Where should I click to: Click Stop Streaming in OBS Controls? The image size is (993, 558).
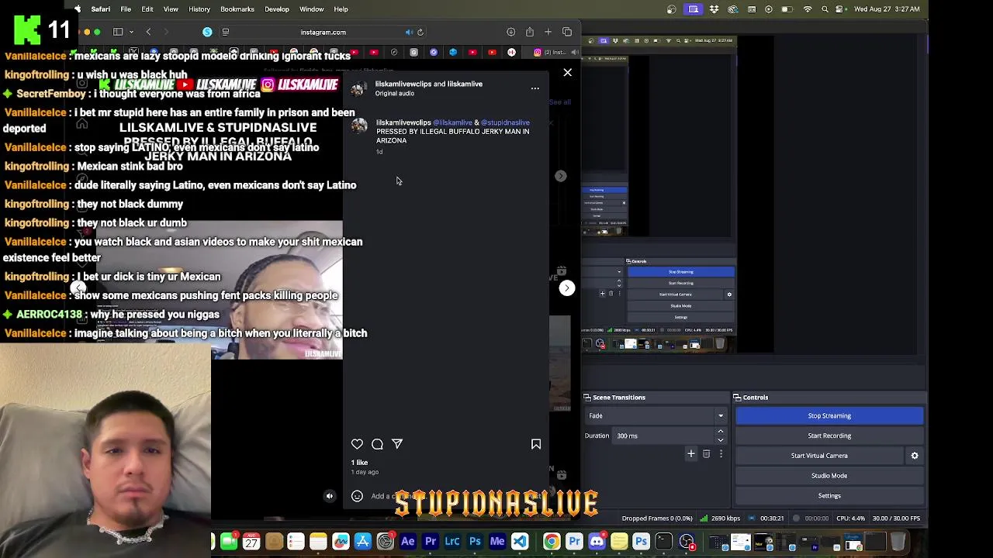(829, 415)
